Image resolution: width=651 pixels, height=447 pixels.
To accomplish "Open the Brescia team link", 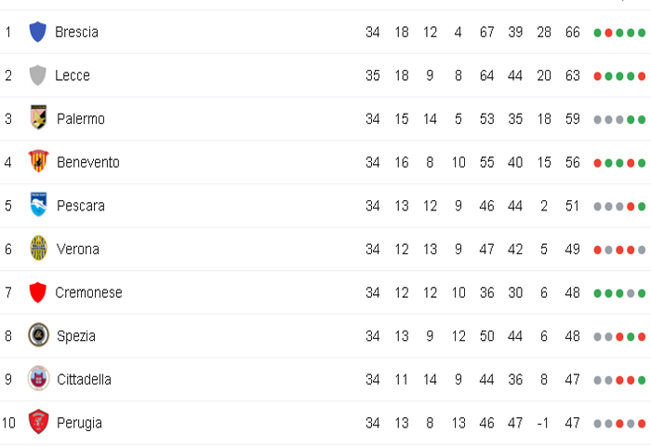I will point(77,32).
